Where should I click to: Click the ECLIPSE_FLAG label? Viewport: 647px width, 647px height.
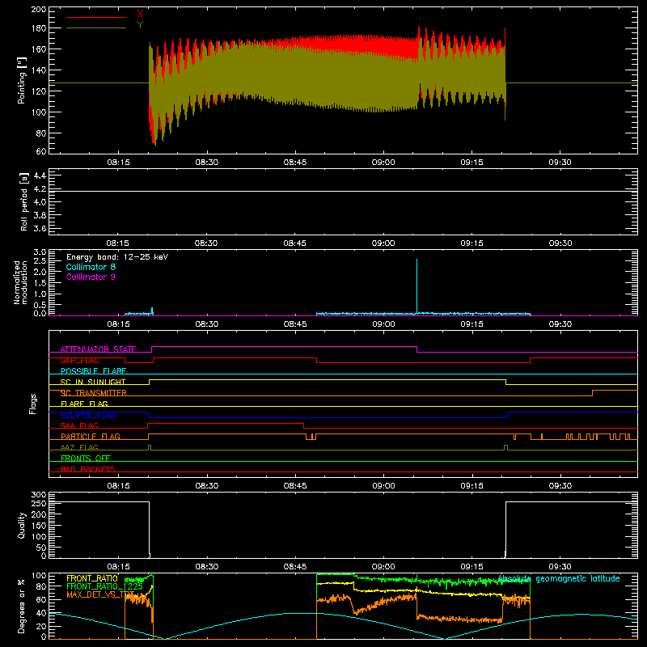(88, 415)
